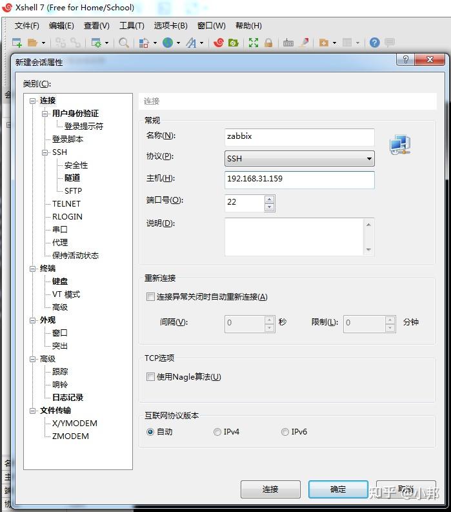Click the new folder plus toolbar icon
This screenshot has width=451, height=512.
(324, 43)
